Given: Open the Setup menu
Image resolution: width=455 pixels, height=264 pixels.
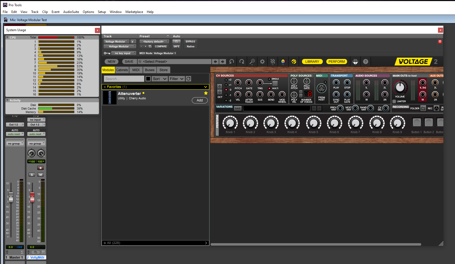Looking at the screenshot, I should click(x=102, y=12).
